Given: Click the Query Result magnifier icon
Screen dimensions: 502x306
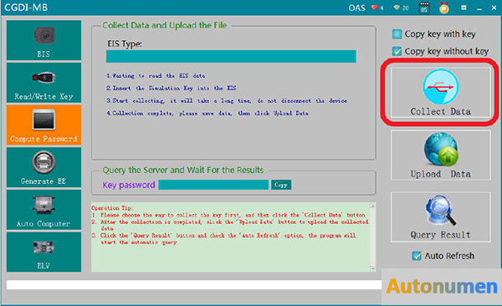Looking at the screenshot, I should pyautogui.click(x=441, y=211).
